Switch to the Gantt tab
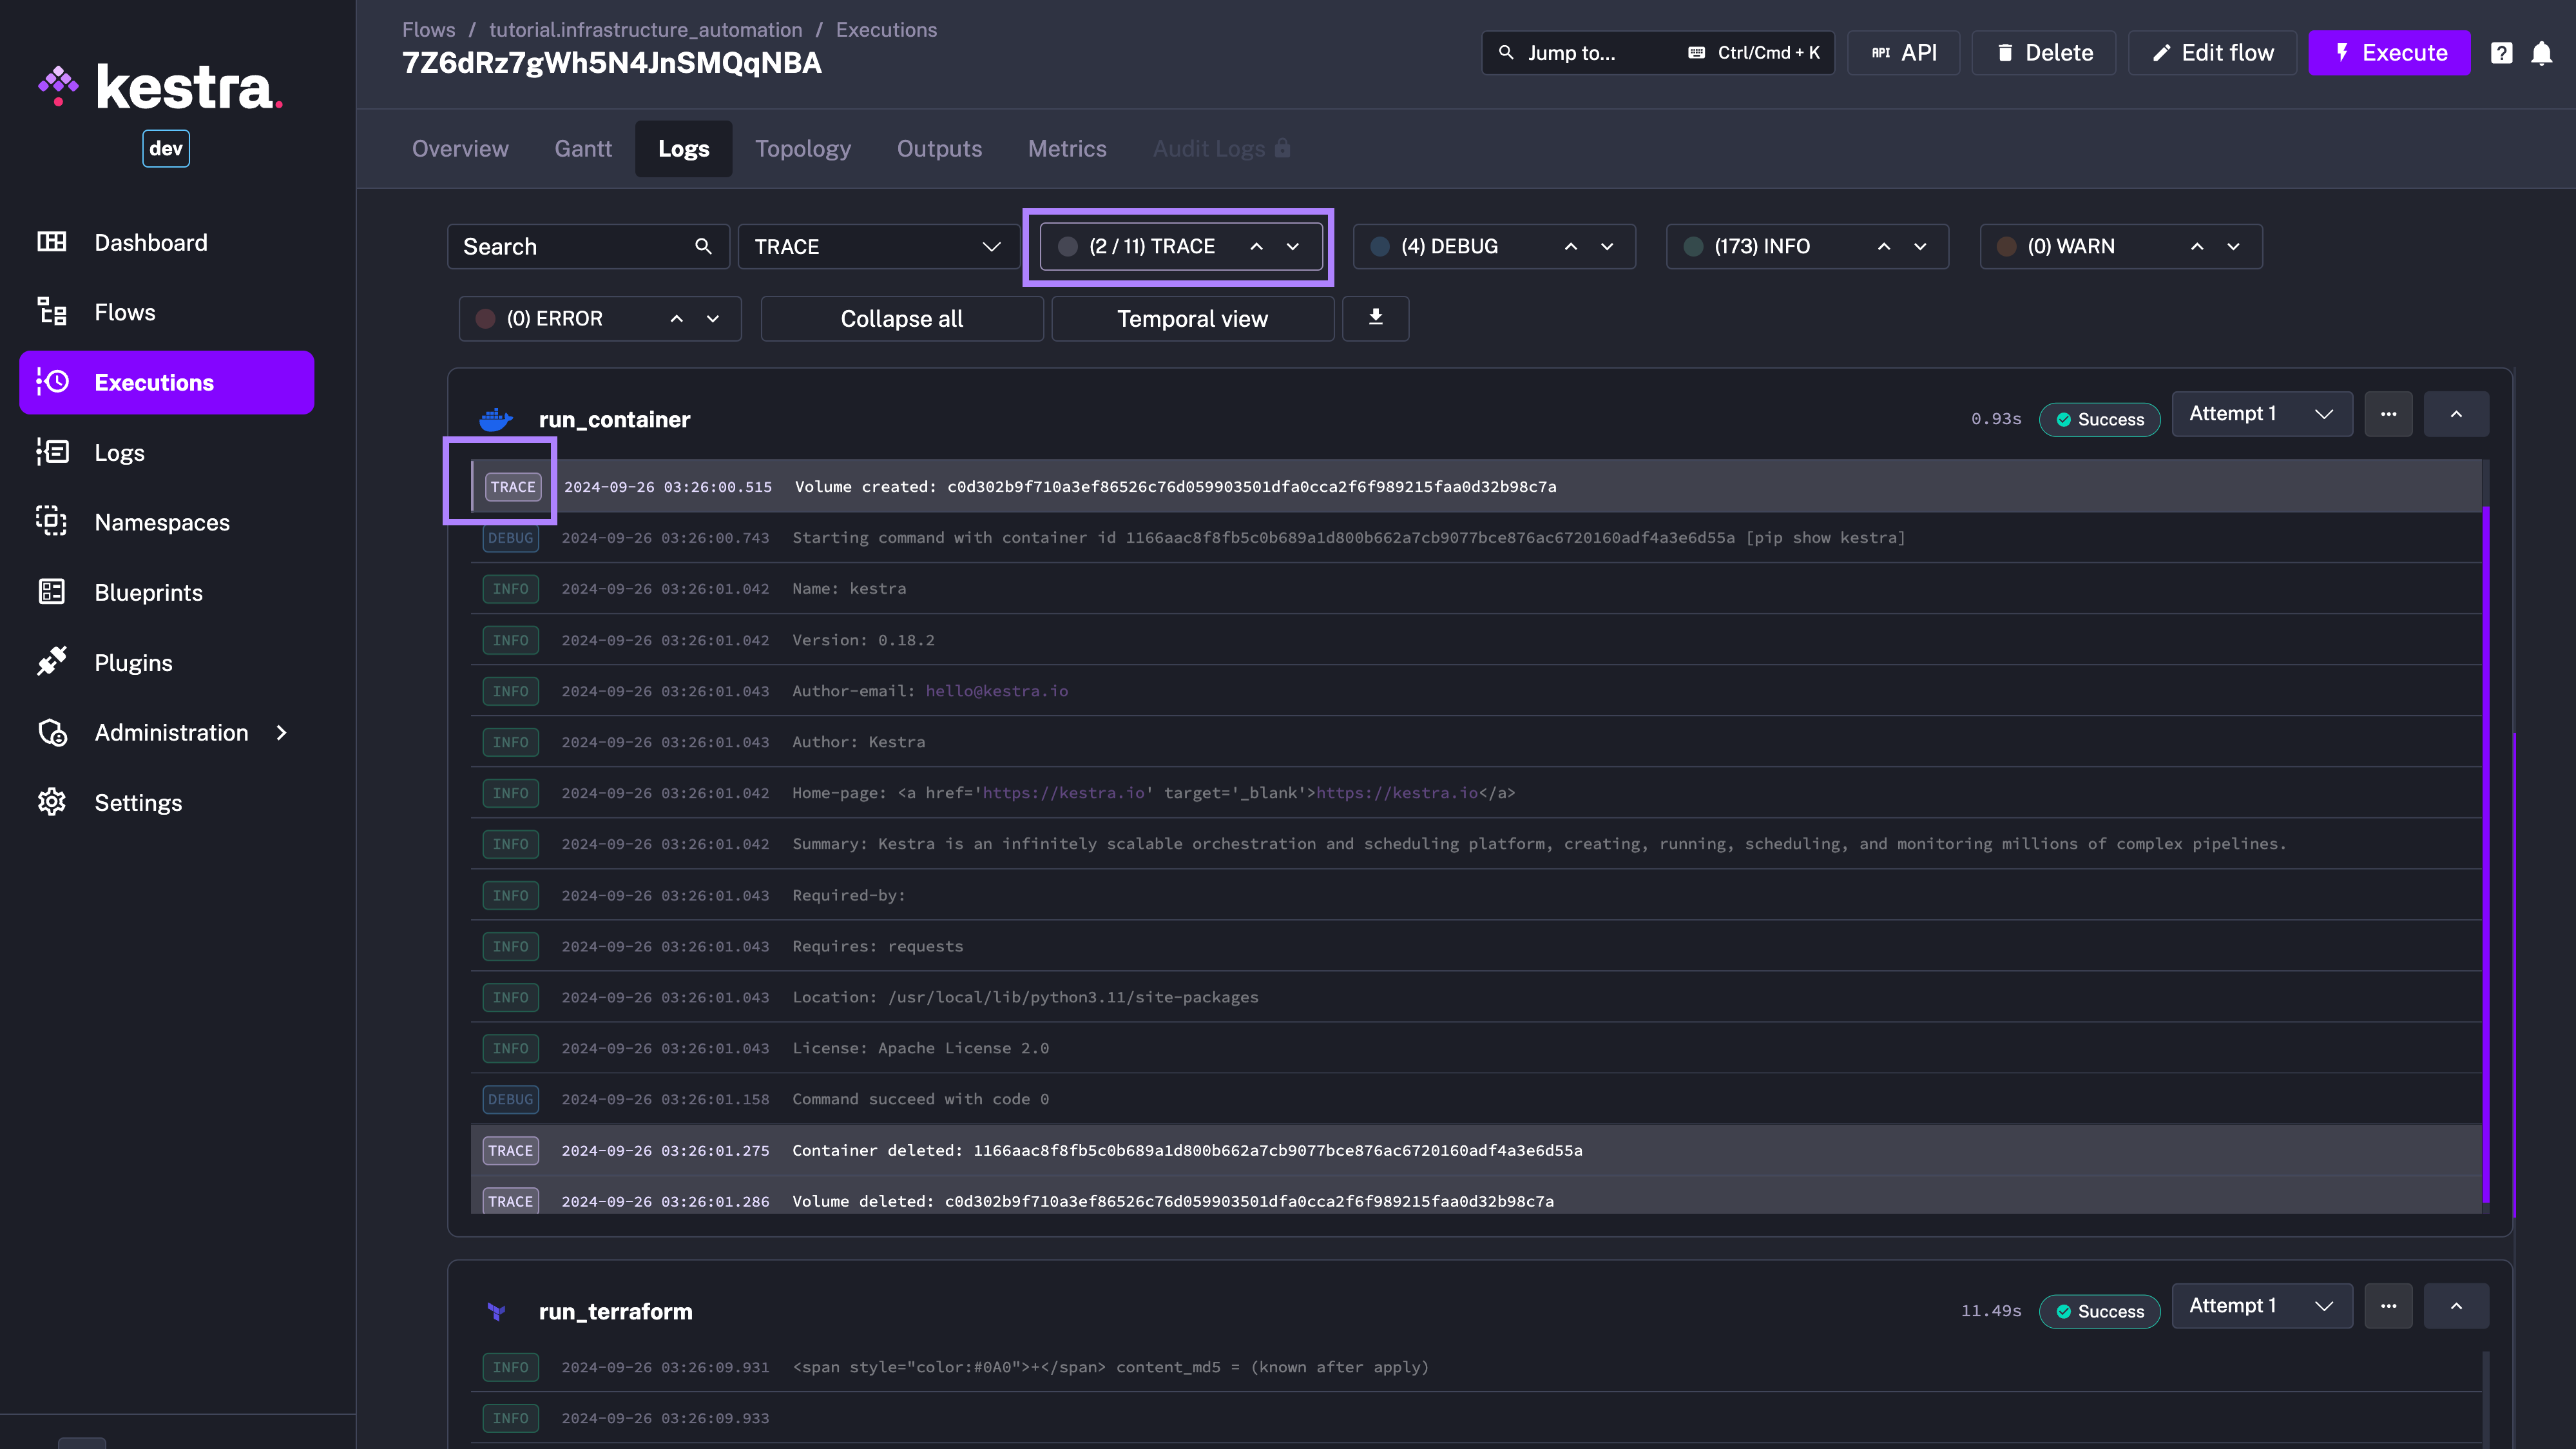 tap(583, 148)
